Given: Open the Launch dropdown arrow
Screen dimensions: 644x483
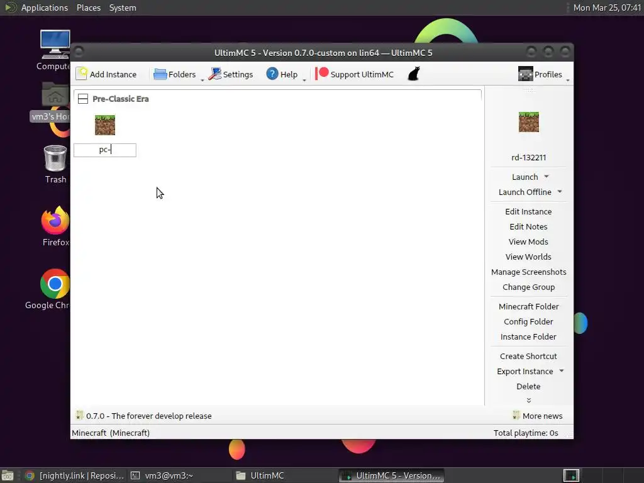Looking at the screenshot, I should [x=547, y=177].
